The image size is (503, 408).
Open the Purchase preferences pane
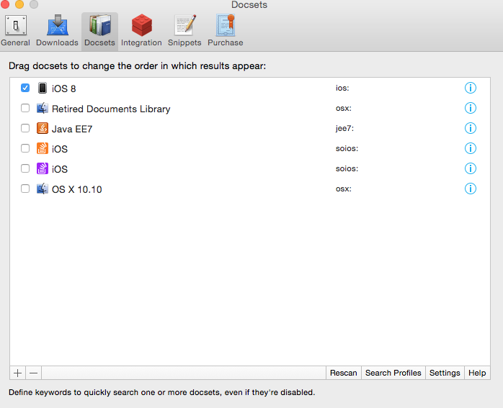coord(225,31)
